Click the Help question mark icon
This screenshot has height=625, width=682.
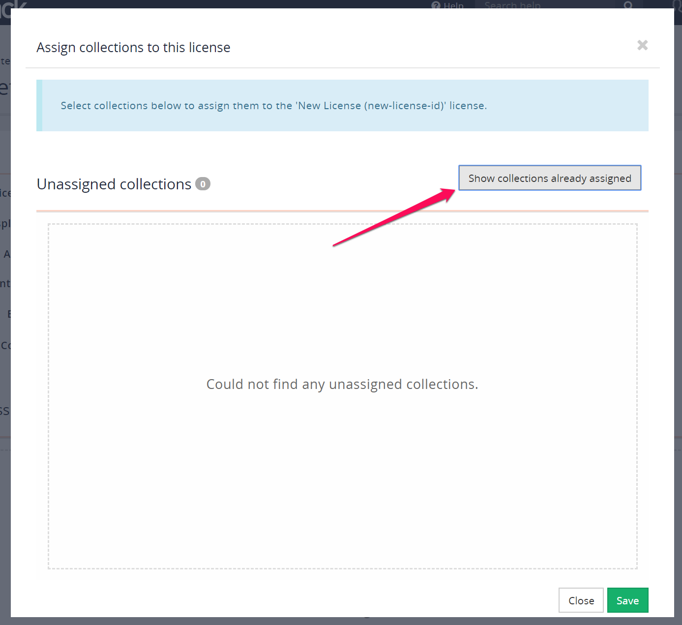[436, 5]
